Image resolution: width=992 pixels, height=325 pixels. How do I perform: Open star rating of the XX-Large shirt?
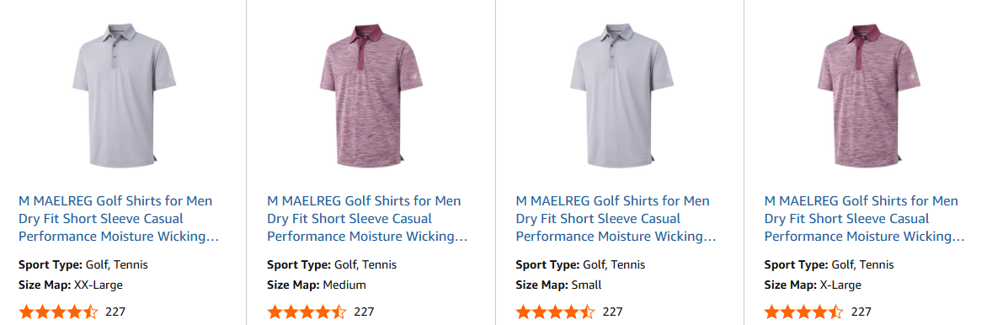pos(58,312)
